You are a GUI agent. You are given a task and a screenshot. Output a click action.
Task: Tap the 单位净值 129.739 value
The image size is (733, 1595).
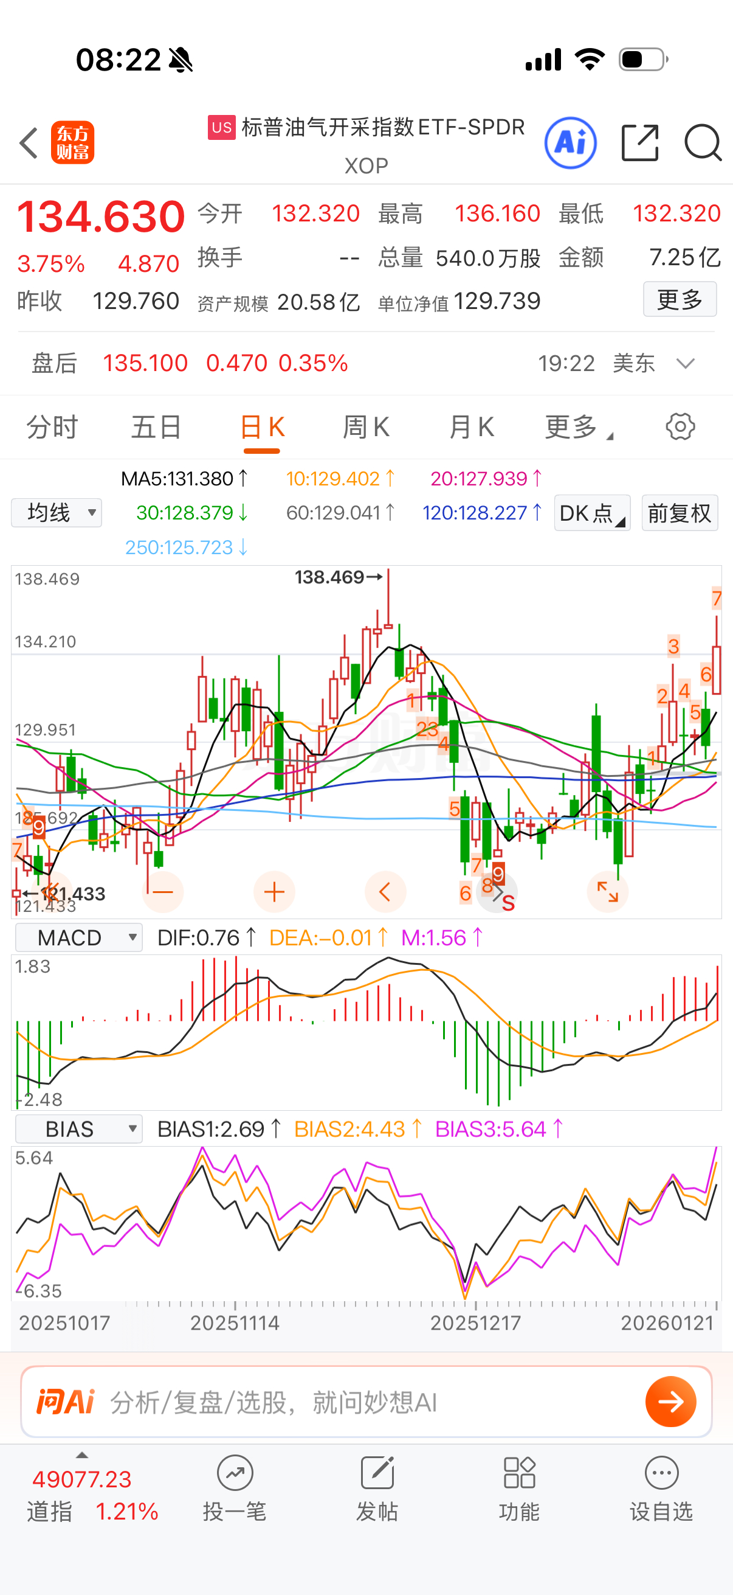pyautogui.click(x=459, y=302)
